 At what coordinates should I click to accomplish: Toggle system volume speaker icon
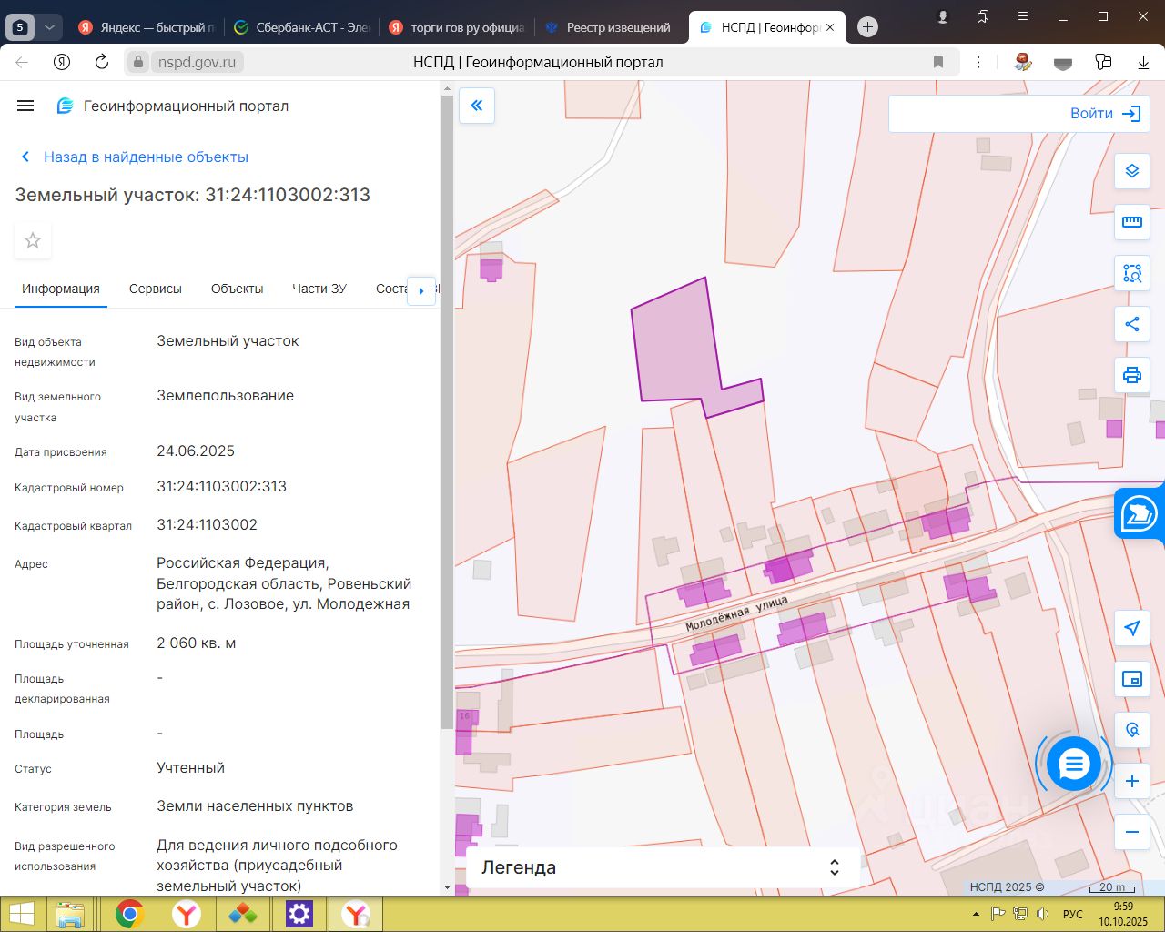pyautogui.click(x=1042, y=914)
